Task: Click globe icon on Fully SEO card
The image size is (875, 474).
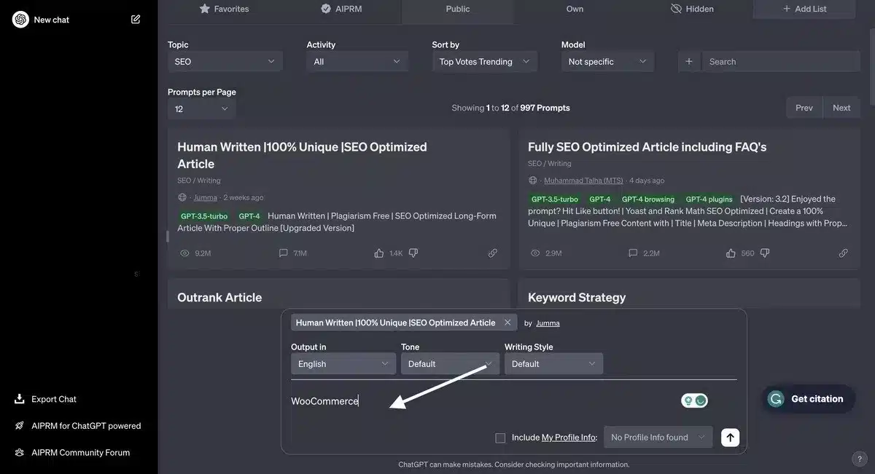Action: coord(533,181)
